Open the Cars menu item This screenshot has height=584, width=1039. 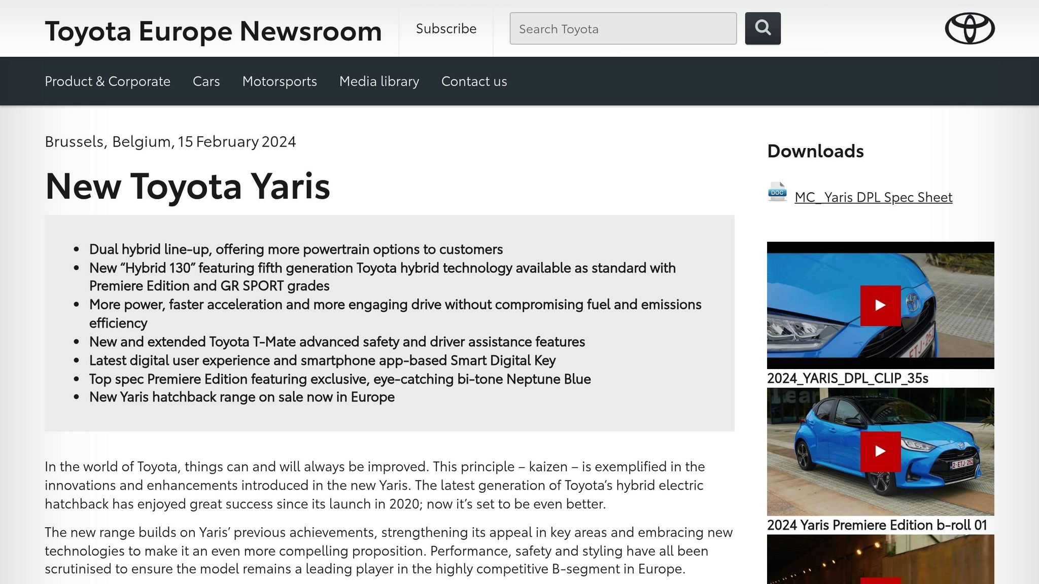pyautogui.click(x=206, y=81)
